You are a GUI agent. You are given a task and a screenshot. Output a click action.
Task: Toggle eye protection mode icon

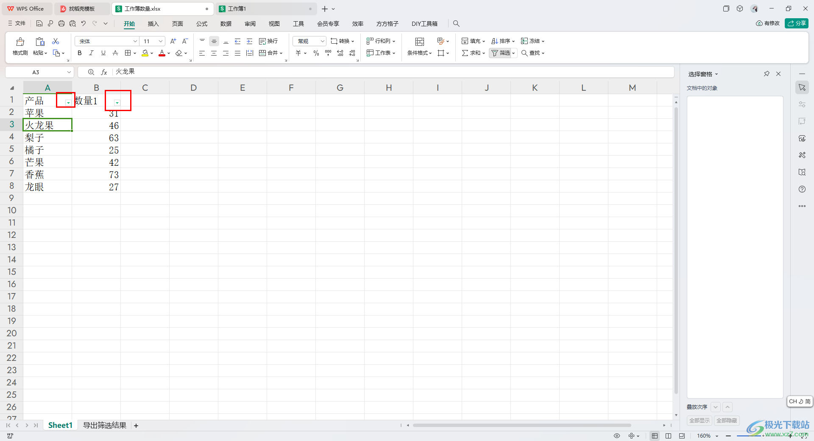[617, 436]
